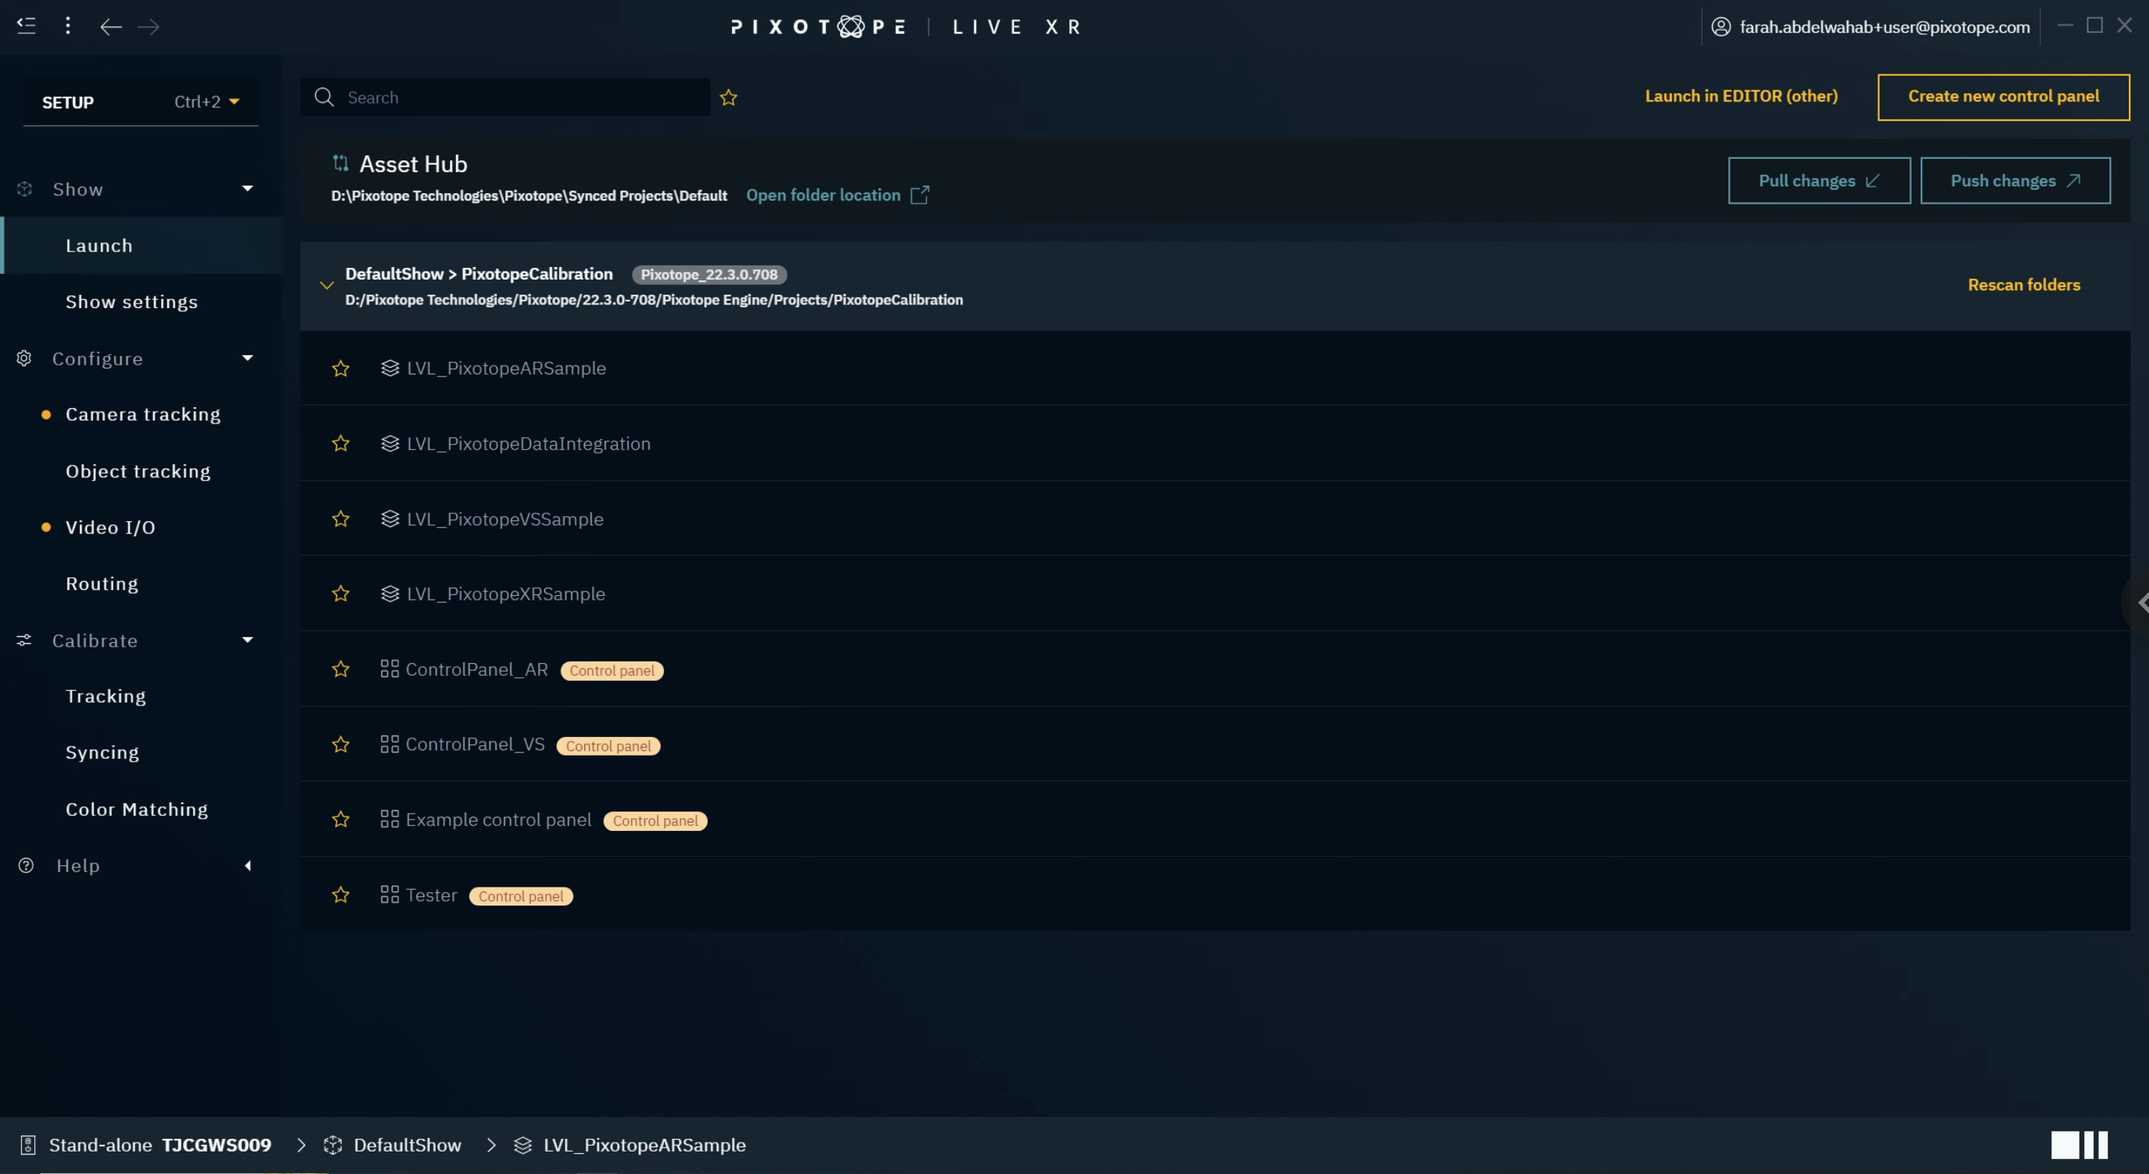This screenshot has height=1174, width=2149.
Task: Go to Object tracking
Action: click(x=139, y=471)
